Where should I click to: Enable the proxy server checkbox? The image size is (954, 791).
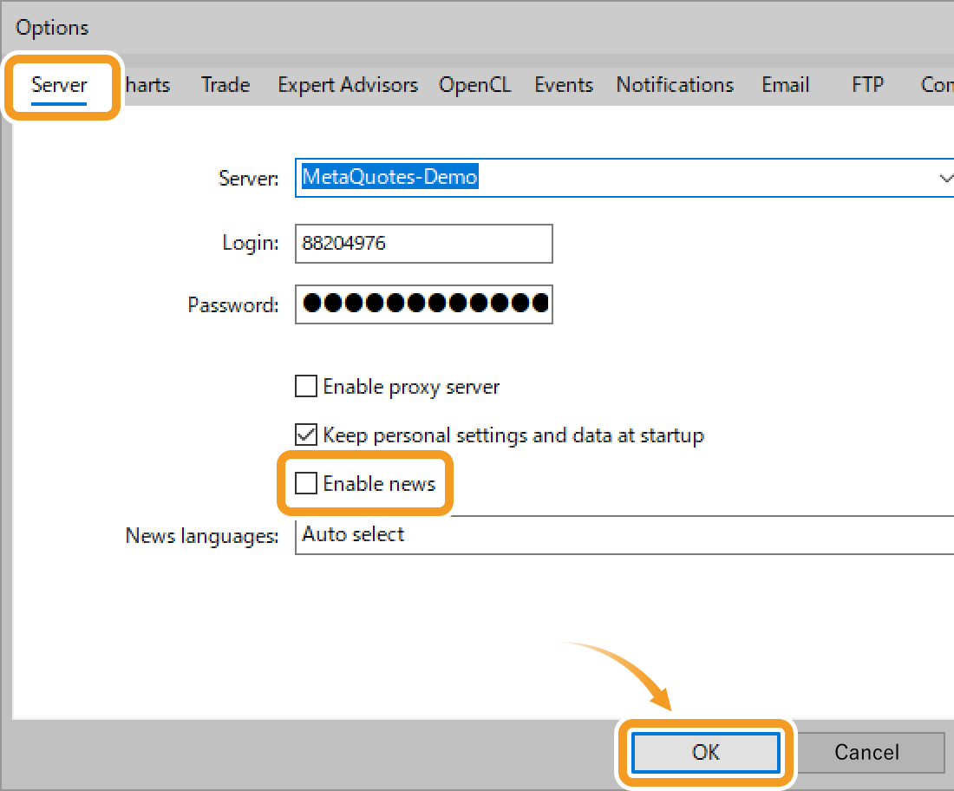tap(306, 386)
